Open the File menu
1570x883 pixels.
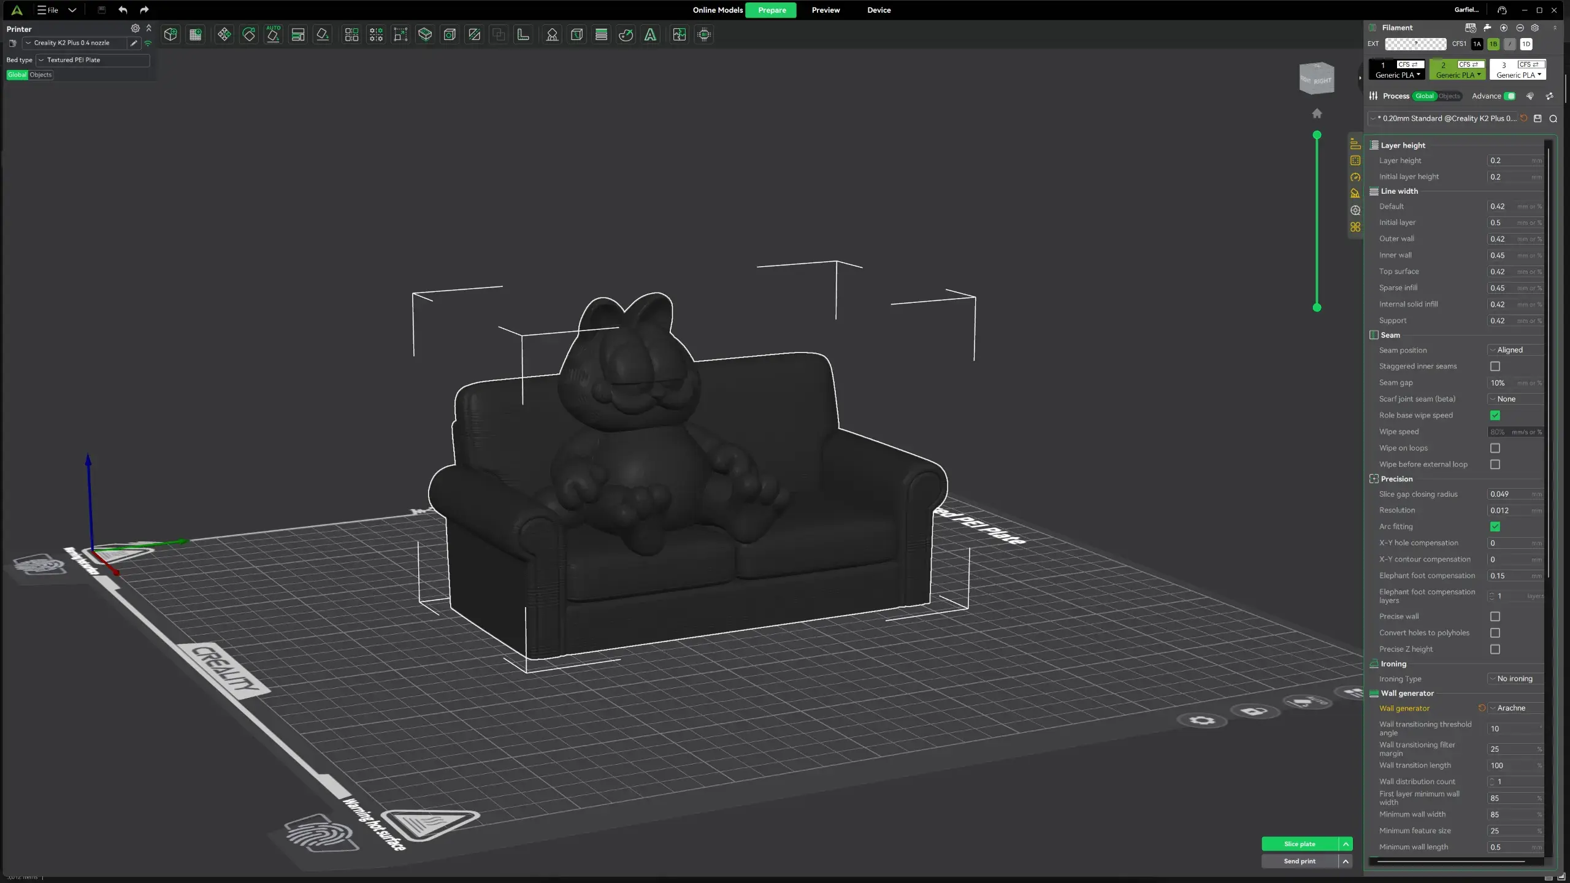48,10
